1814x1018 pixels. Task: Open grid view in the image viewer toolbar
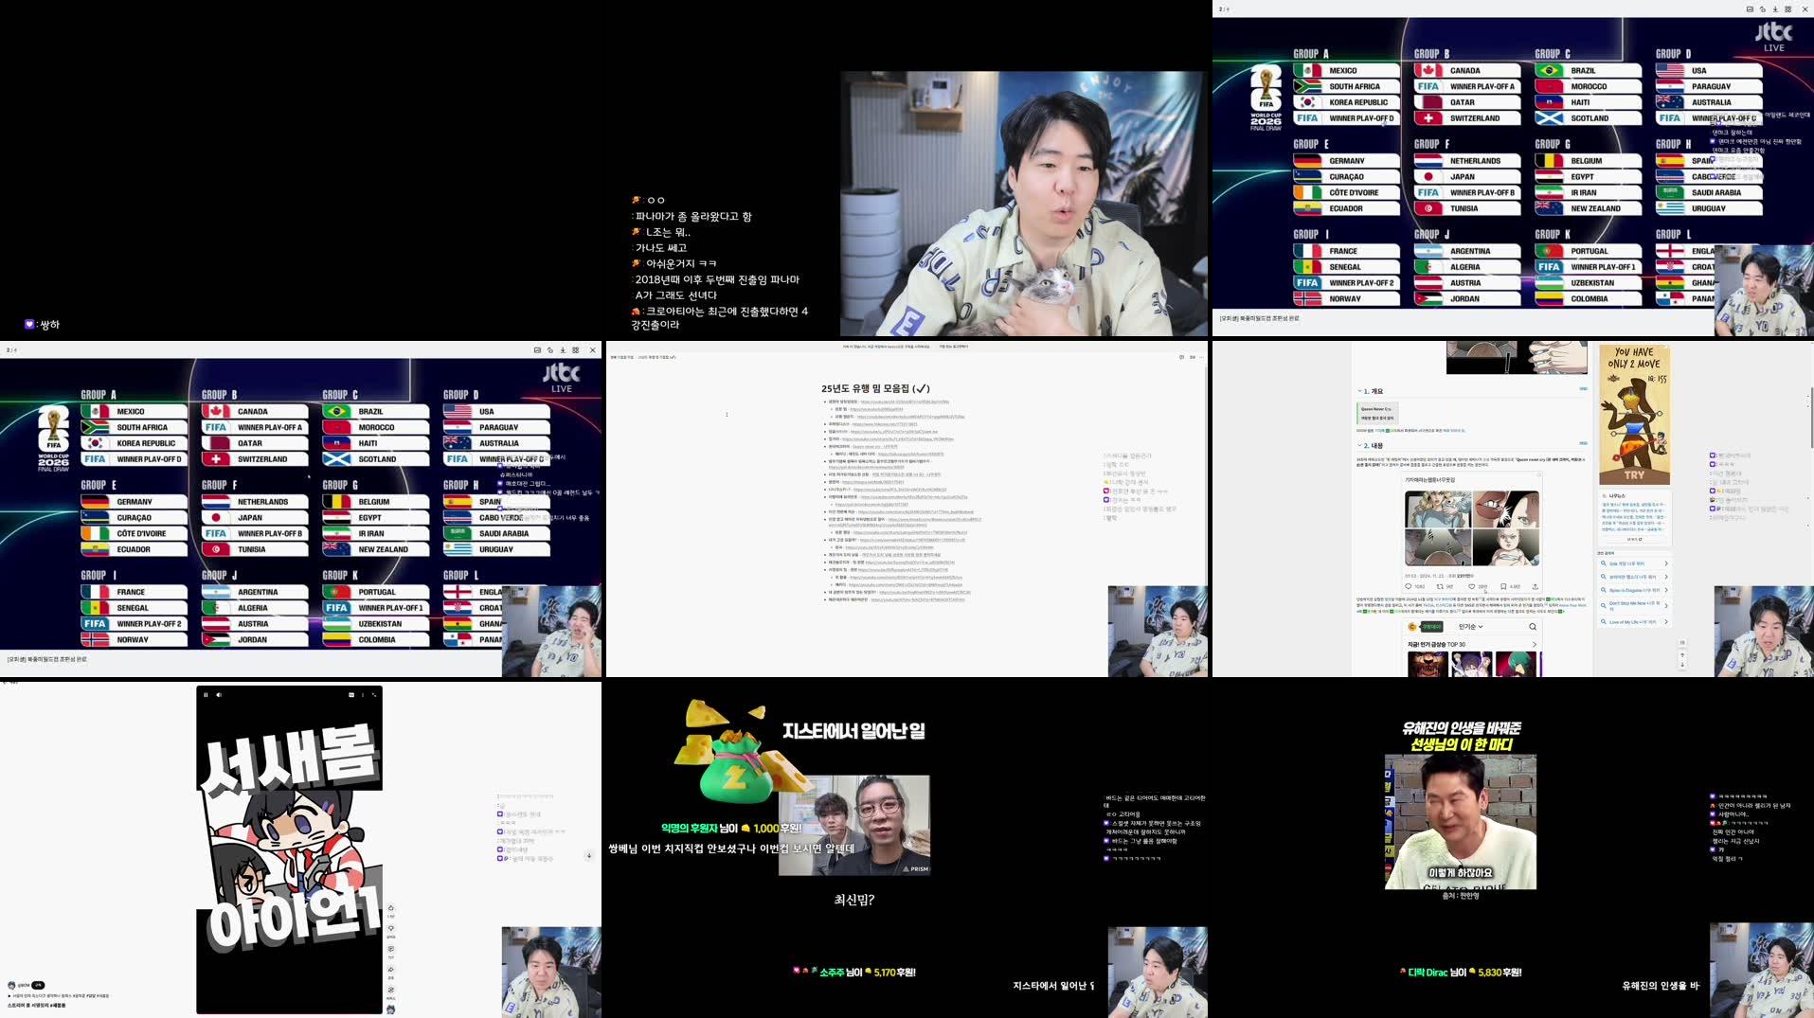point(1788,9)
